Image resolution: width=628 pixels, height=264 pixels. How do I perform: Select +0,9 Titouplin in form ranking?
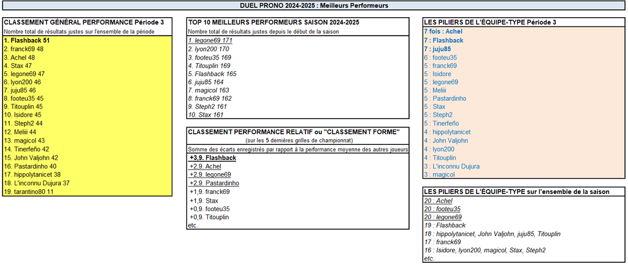pyautogui.click(x=210, y=217)
